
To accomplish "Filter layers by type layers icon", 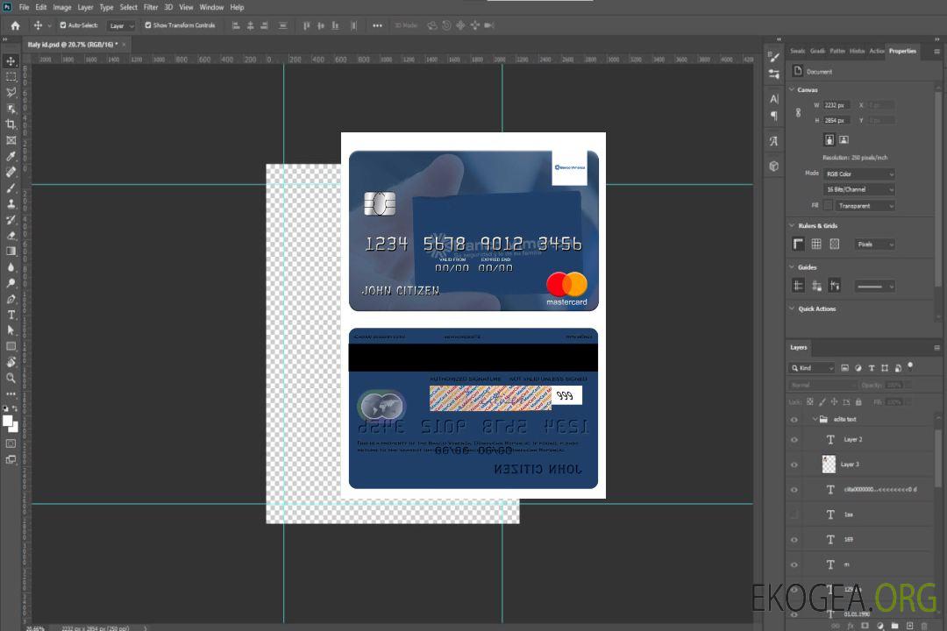I will click(x=872, y=368).
